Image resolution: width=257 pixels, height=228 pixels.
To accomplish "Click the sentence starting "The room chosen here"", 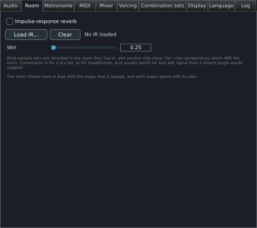I will click(x=102, y=76).
